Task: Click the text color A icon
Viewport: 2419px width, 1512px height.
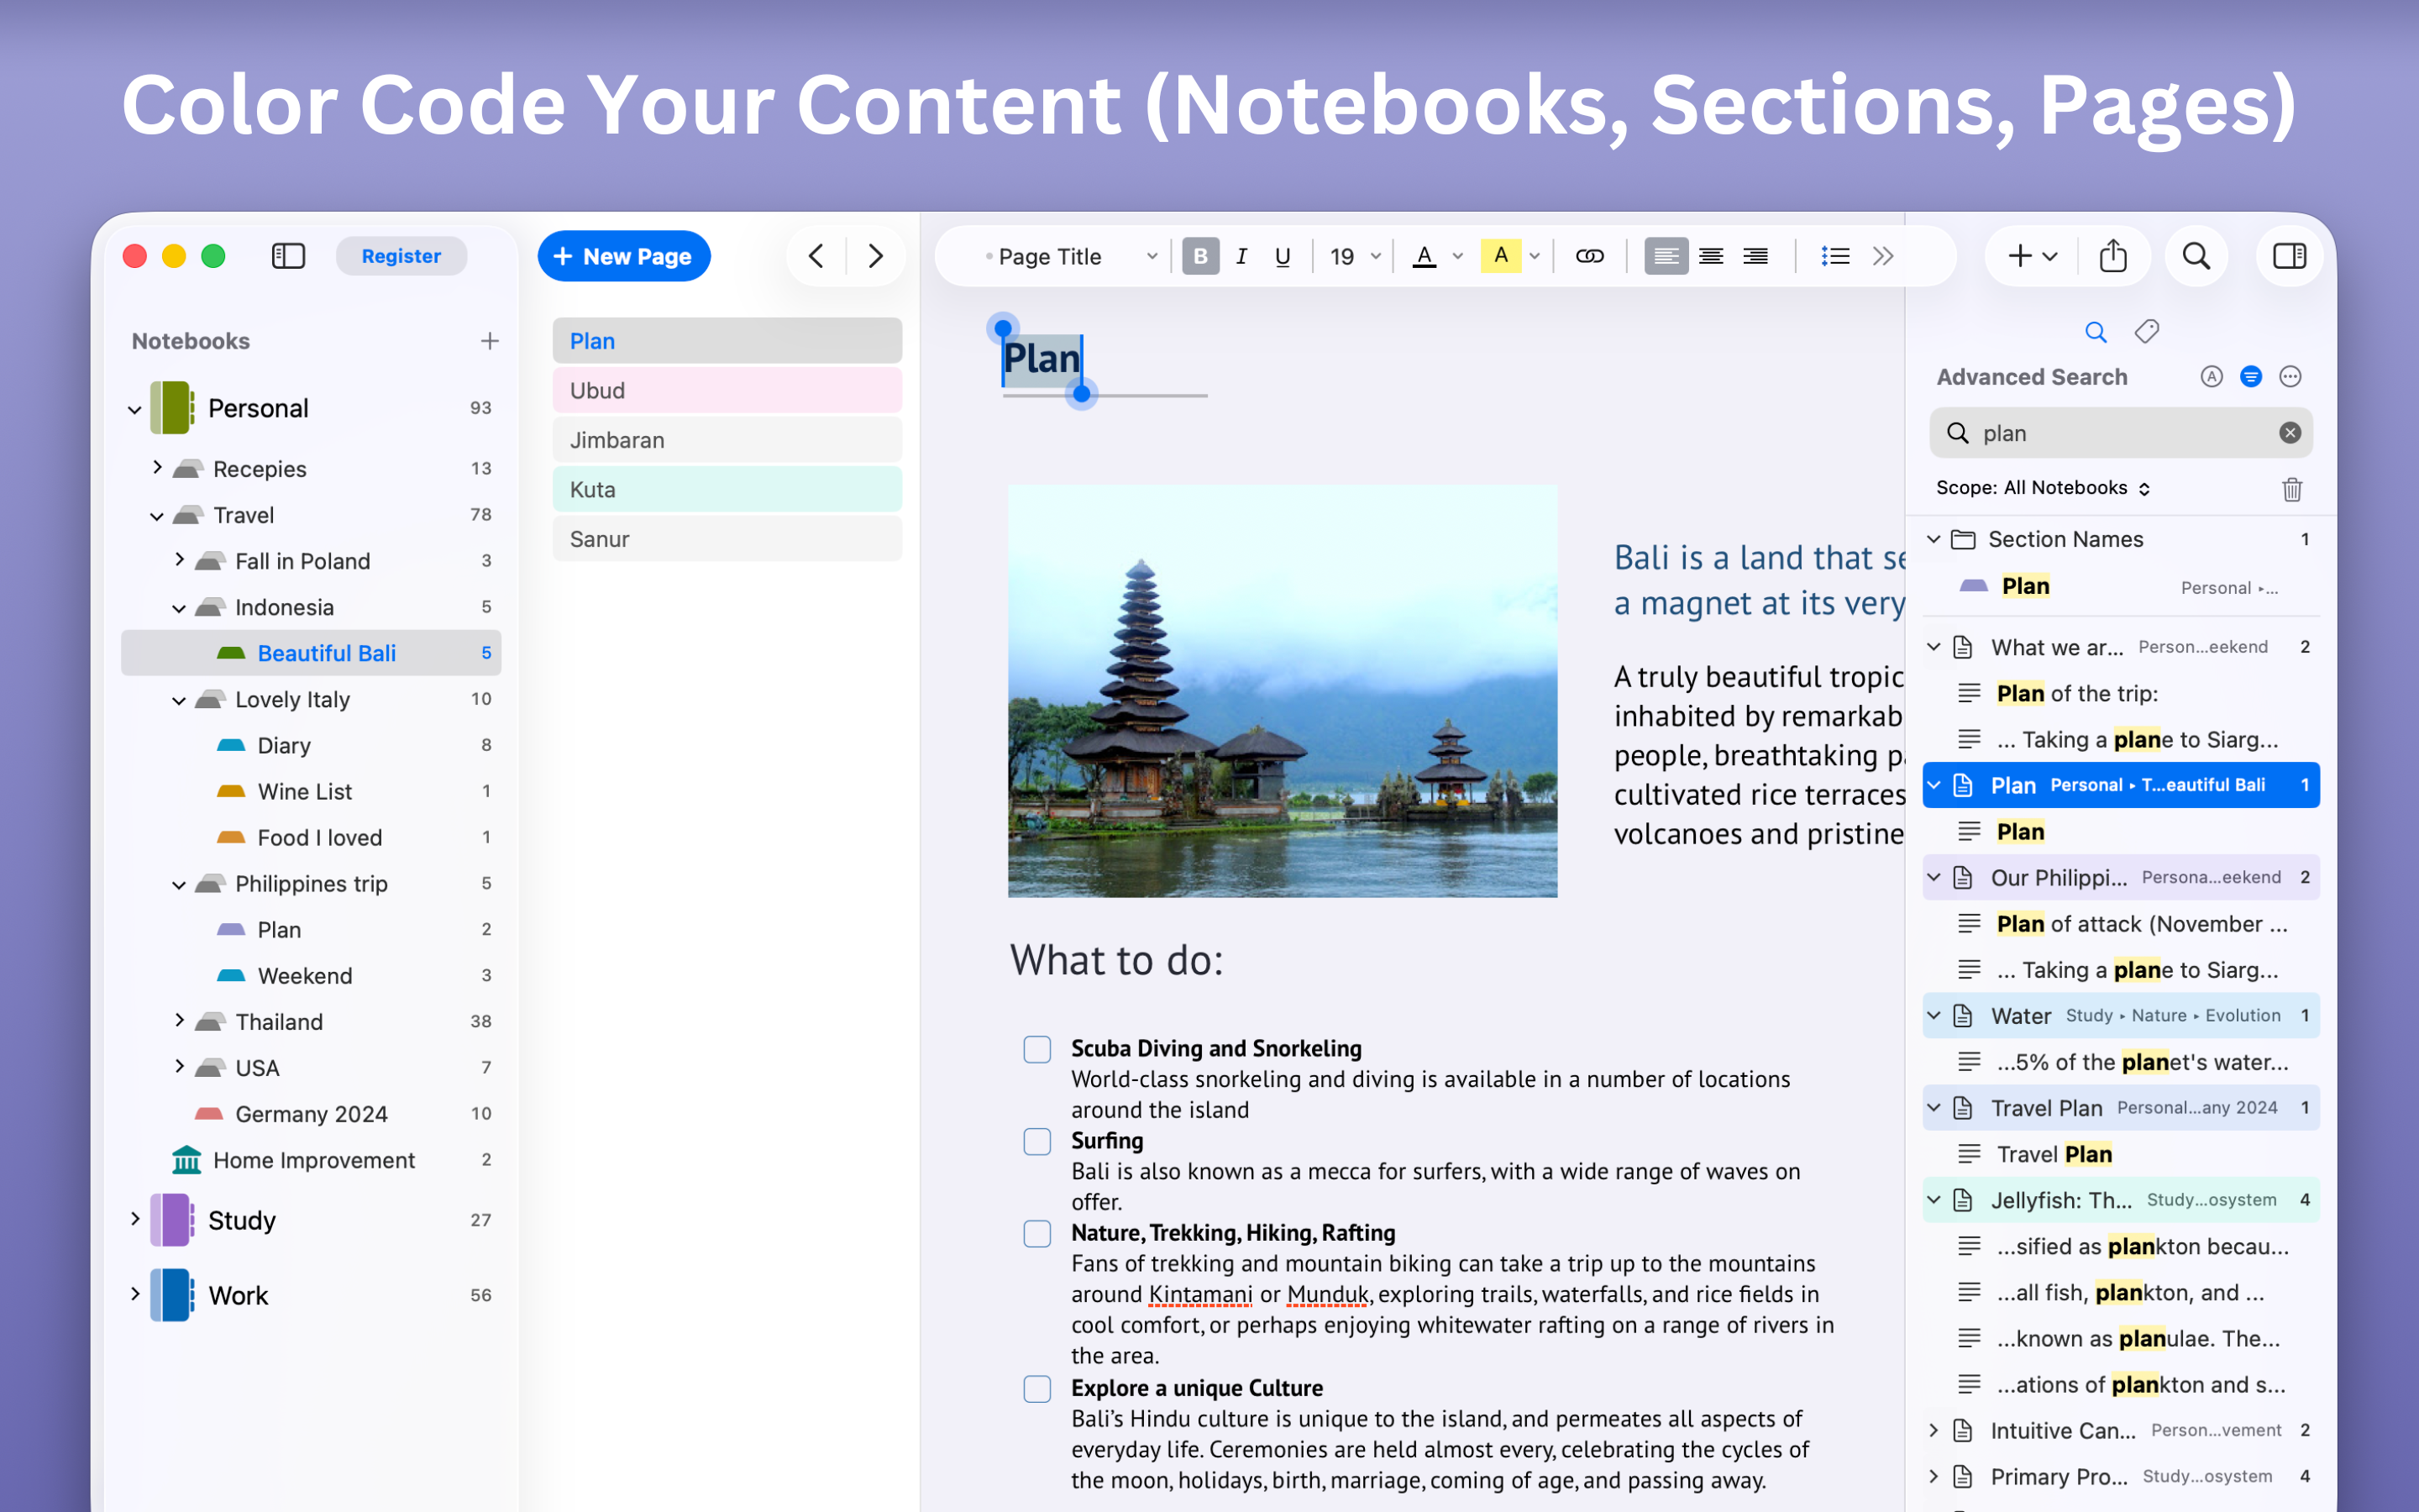Action: click(1425, 256)
